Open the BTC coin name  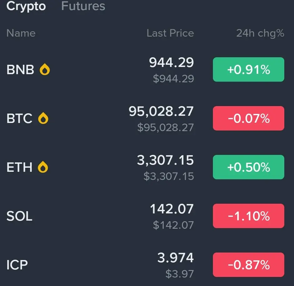coord(19,118)
